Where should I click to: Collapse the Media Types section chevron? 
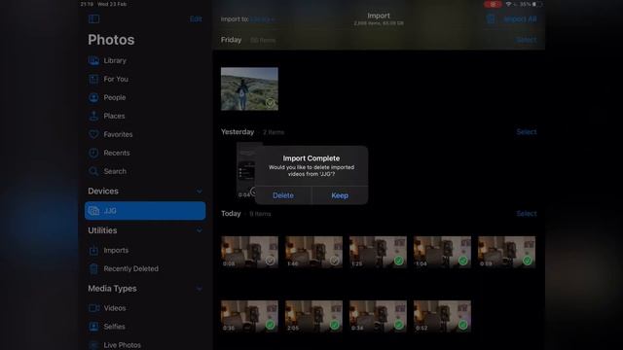click(x=199, y=289)
